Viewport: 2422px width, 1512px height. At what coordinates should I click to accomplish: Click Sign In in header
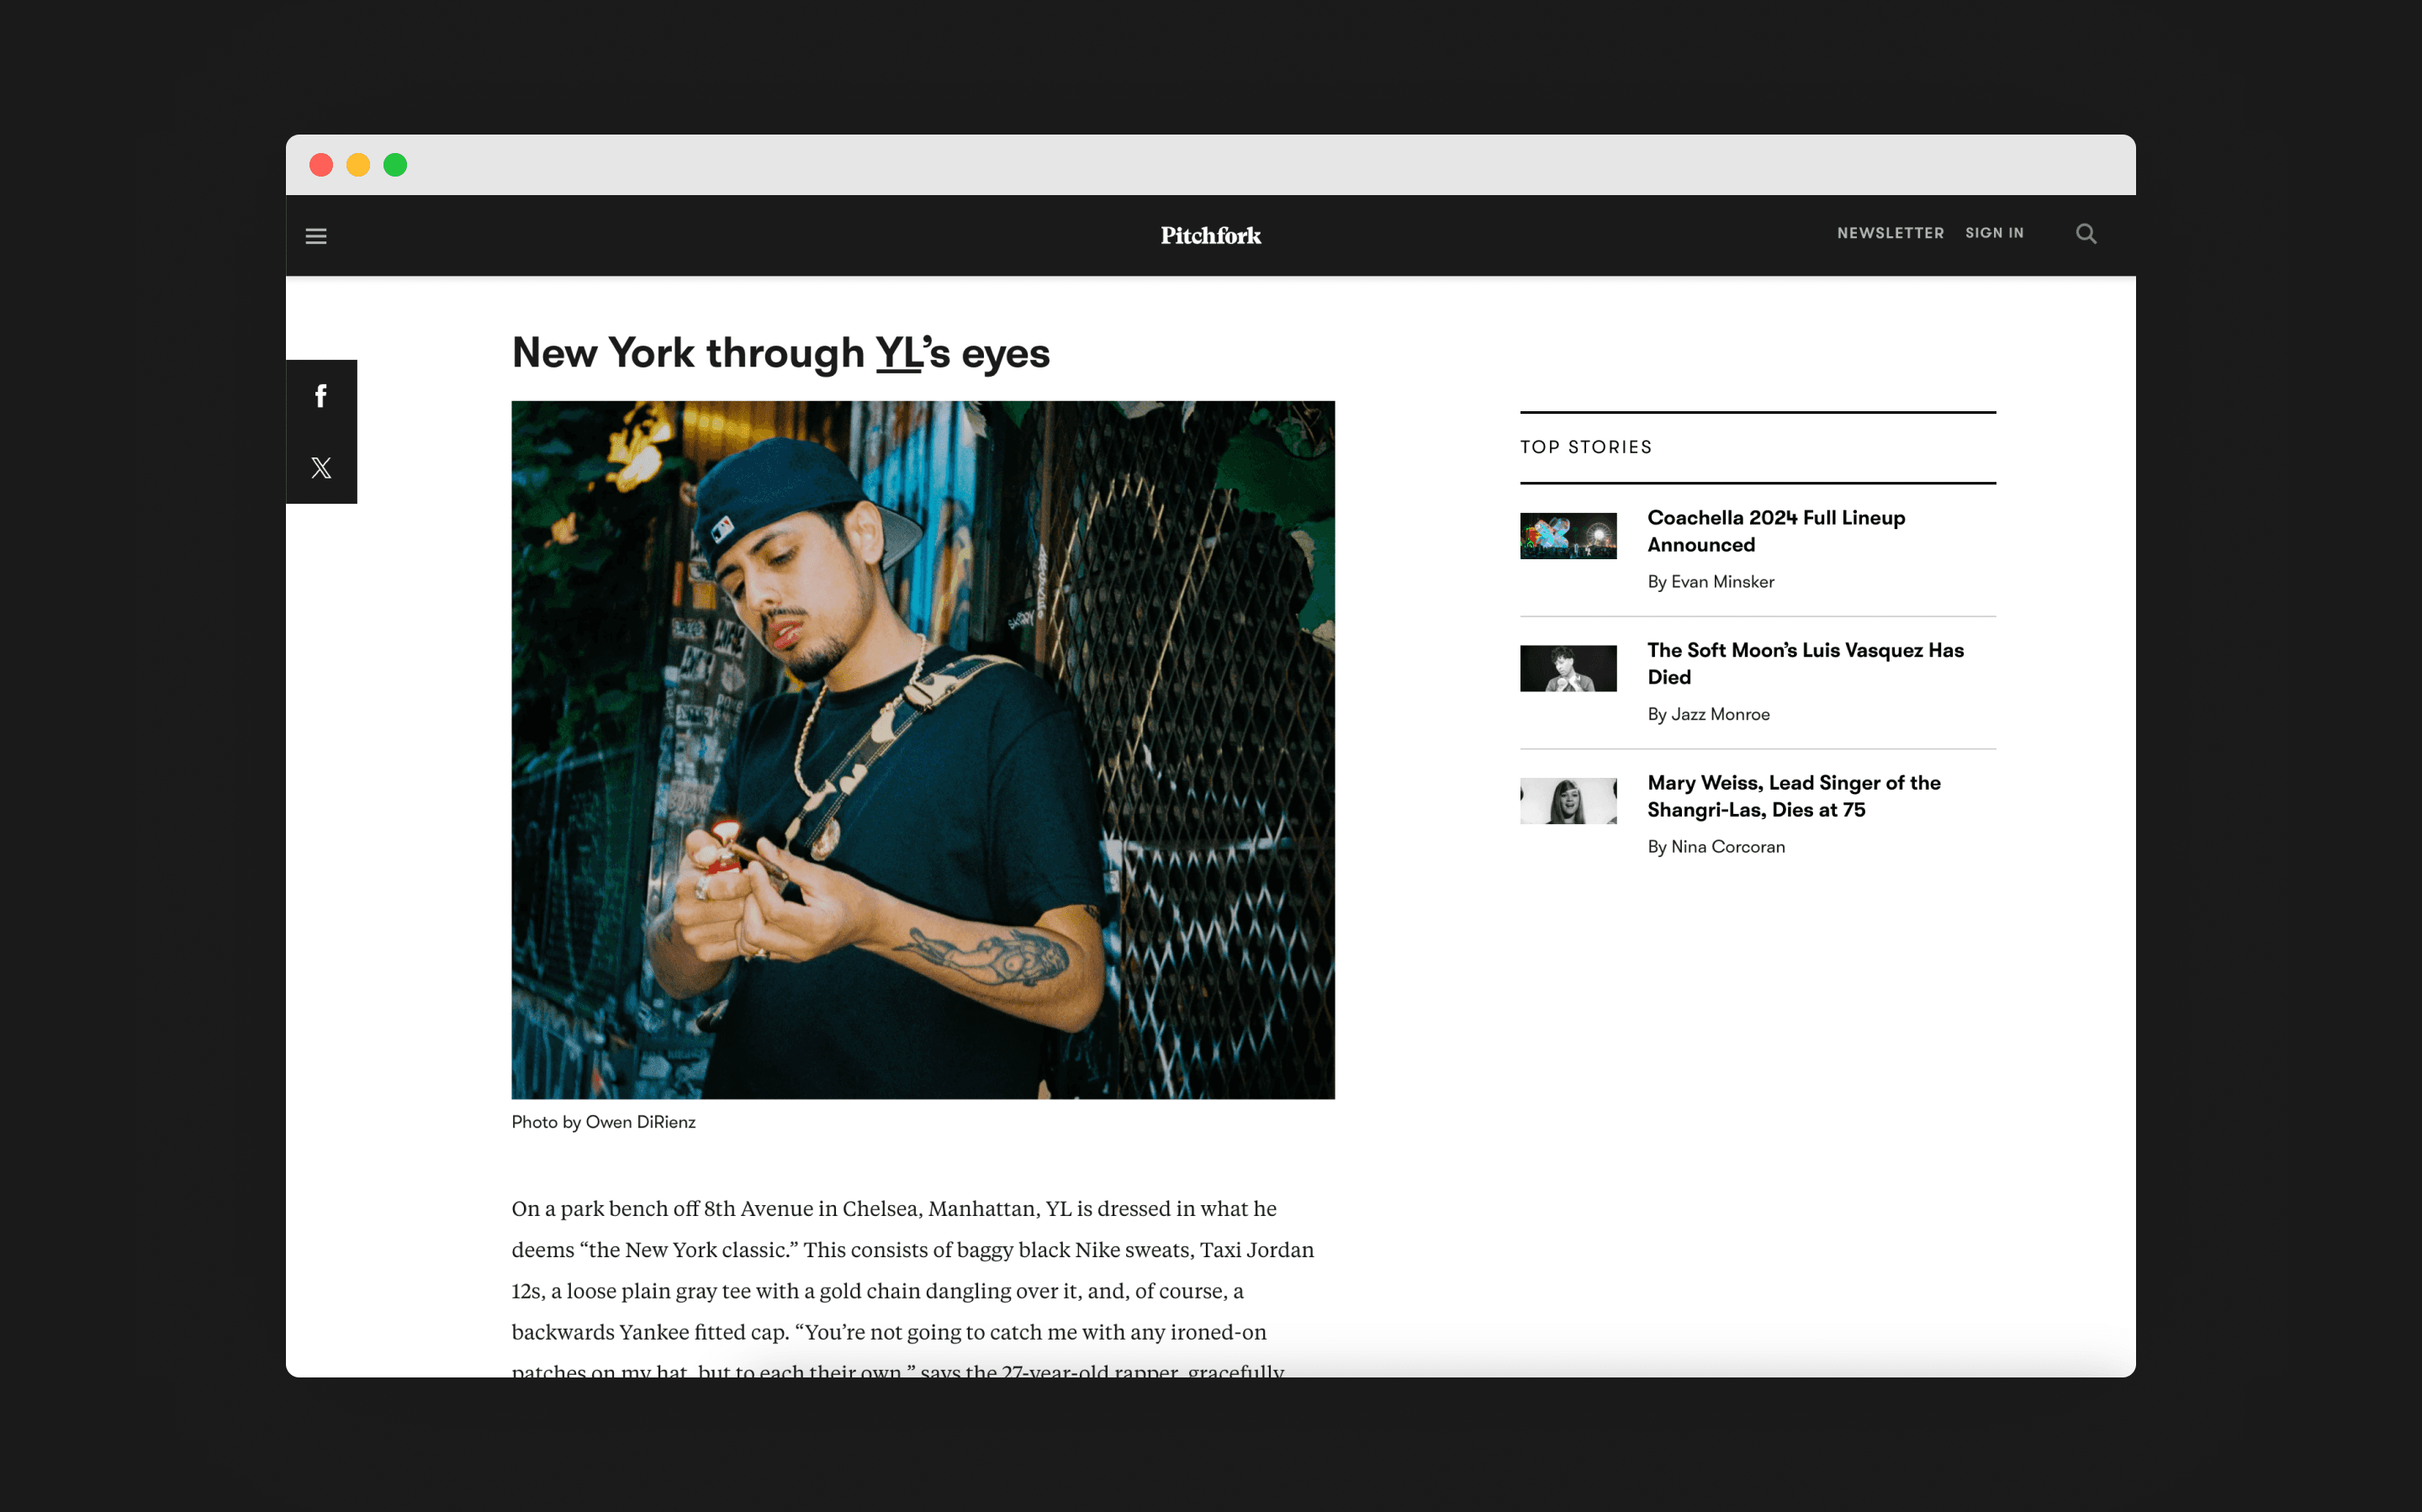(1994, 233)
